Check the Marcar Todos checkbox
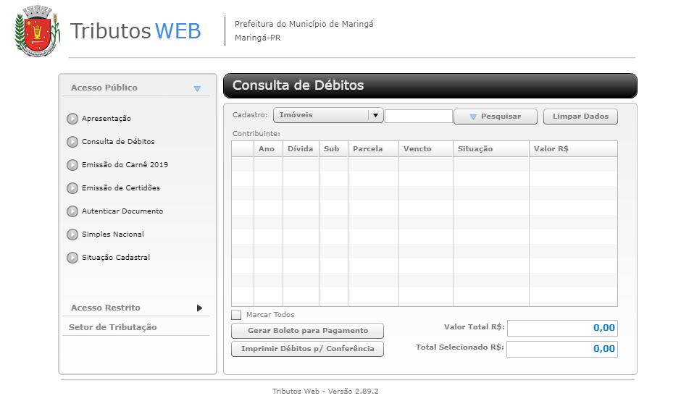Screen dimensions: 681x401 [x=236, y=315]
